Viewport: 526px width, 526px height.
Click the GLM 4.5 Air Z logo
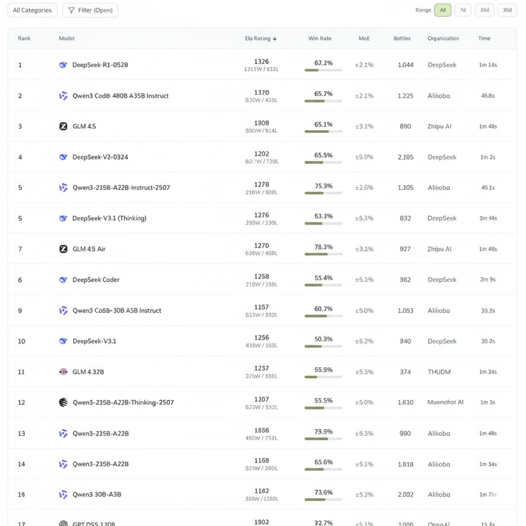pos(63,249)
